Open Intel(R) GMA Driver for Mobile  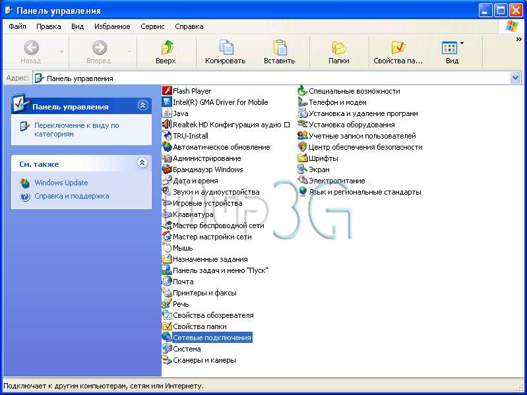click(215, 102)
